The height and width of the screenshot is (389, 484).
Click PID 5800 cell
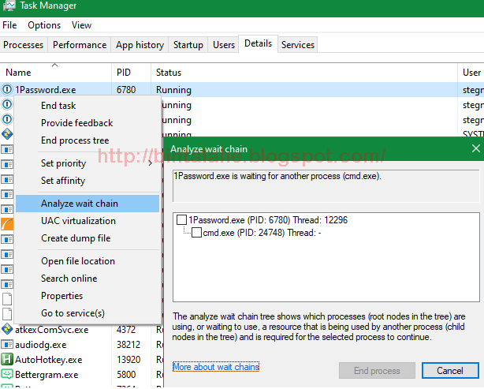[126, 375]
